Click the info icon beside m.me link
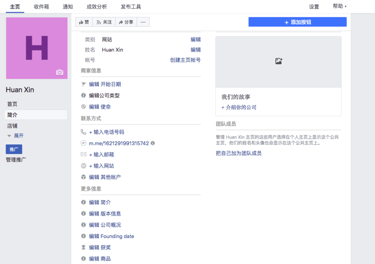The width and height of the screenshot is (375, 264). [x=153, y=143]
